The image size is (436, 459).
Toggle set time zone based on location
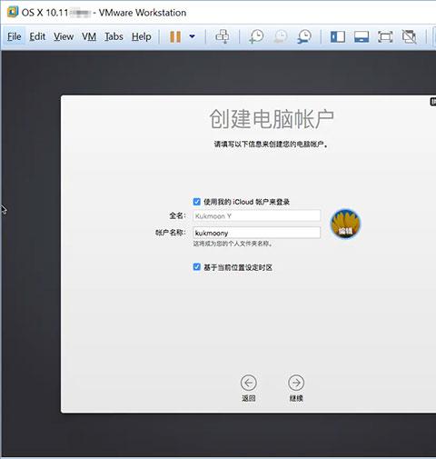click(197, 267)
